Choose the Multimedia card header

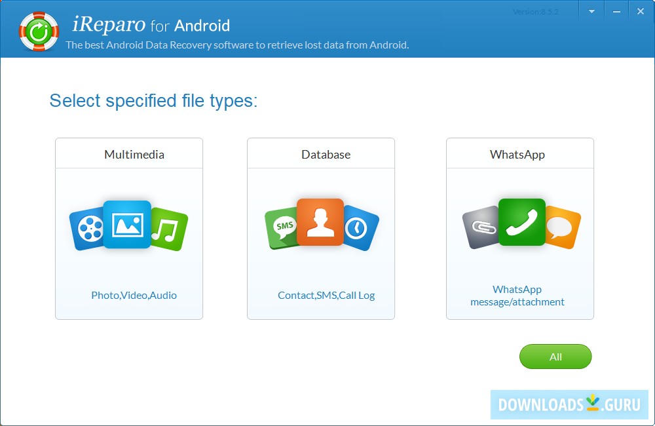pyautogui.click(x=129, y=154)
